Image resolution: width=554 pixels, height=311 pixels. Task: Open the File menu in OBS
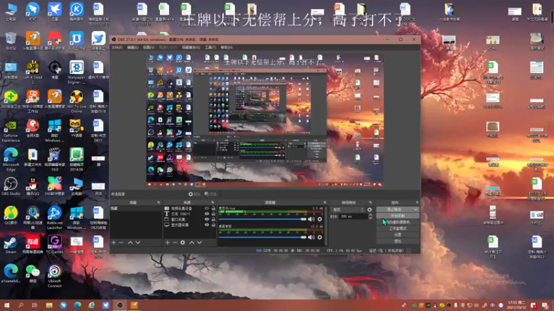pyautogui.click(x=117, y=47)
